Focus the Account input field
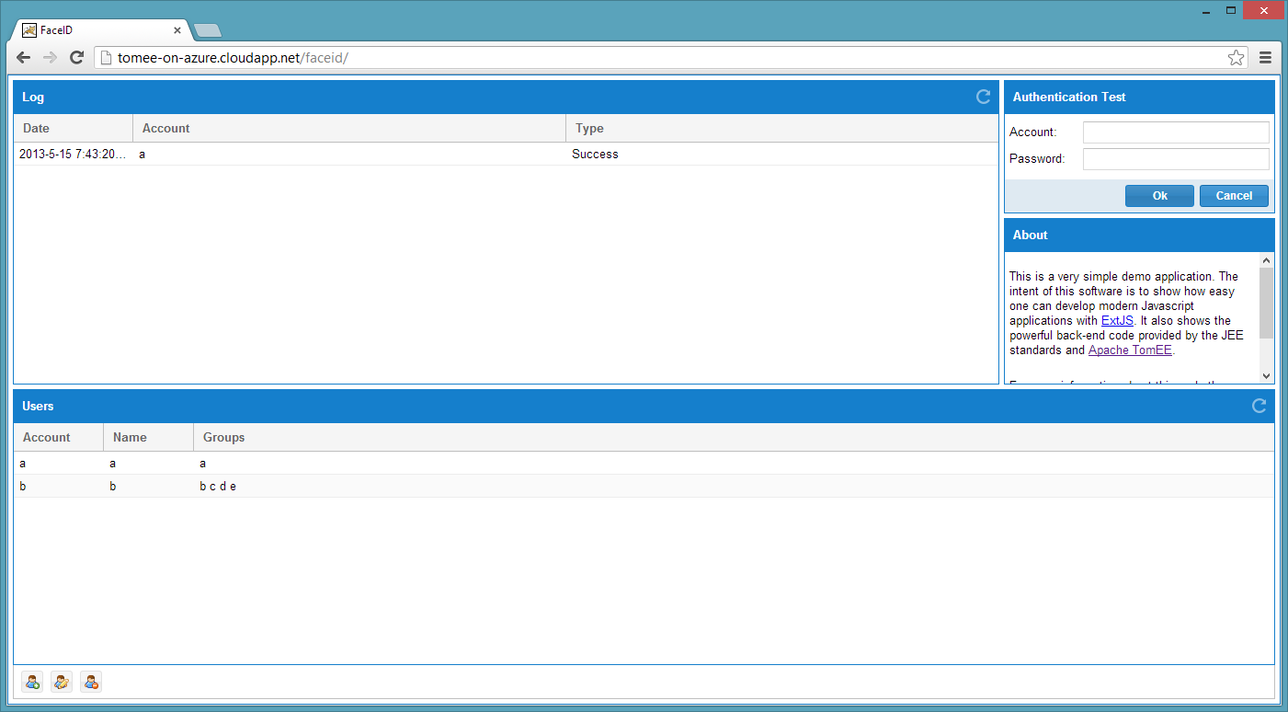Screen dimensions: 1288x712 coord(1176,132)
